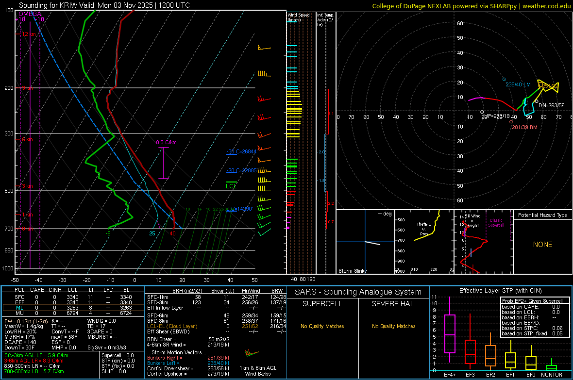Select the SFC parcel row label

coord(20,297)
